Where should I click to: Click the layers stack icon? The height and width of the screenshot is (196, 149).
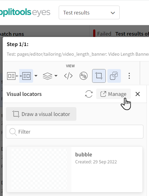48,76
